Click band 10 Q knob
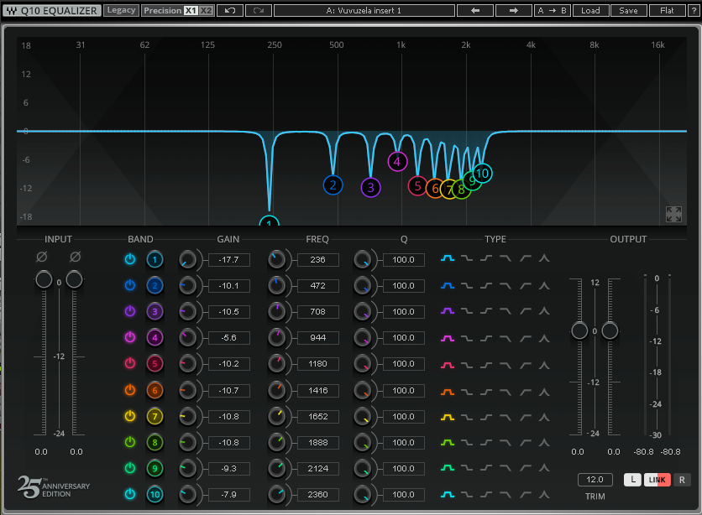Image resolution: width=702 pixels, height=515 pixels. point(362,494)
